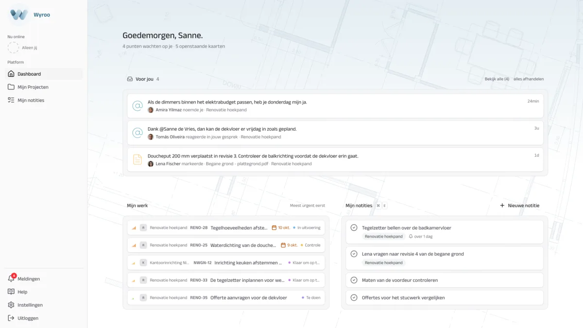Click mention icon on Amira Yilmaz message
The image size is (583, 328).
(137, 105)
